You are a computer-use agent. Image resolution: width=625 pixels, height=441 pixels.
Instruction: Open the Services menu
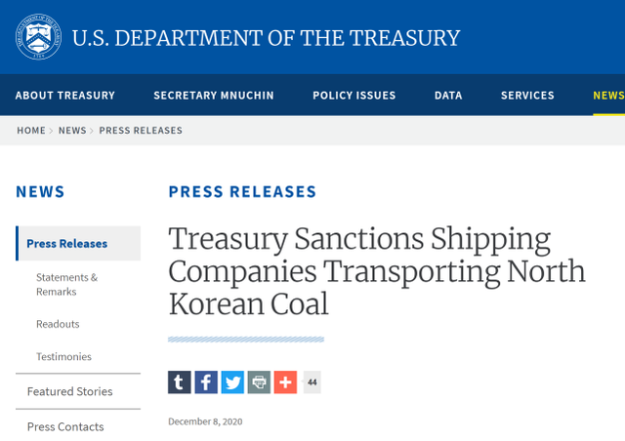[527, 96]
